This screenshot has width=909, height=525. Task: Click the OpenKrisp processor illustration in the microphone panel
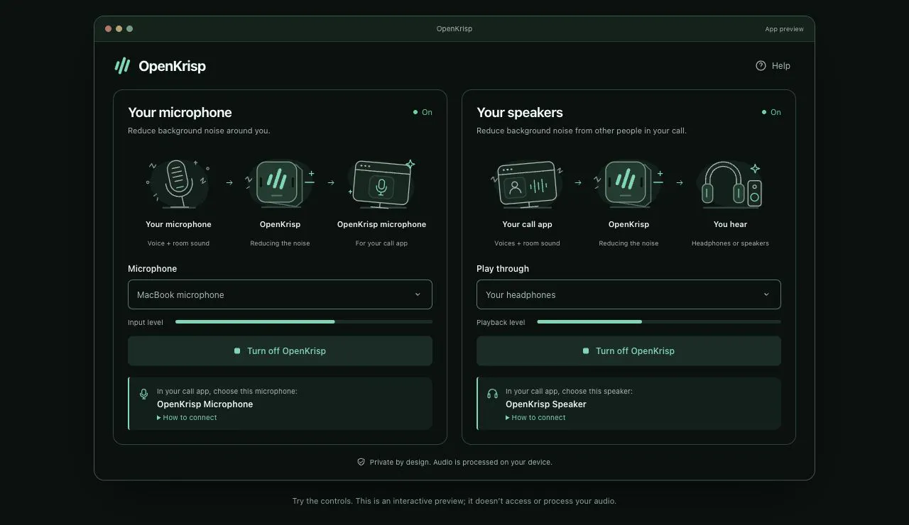point(280,184)
